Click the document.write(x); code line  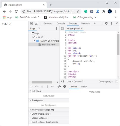(x=84, y=61)
